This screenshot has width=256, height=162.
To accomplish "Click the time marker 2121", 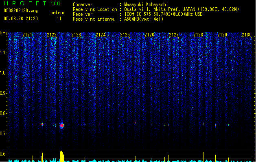I will tap(27, 35).
